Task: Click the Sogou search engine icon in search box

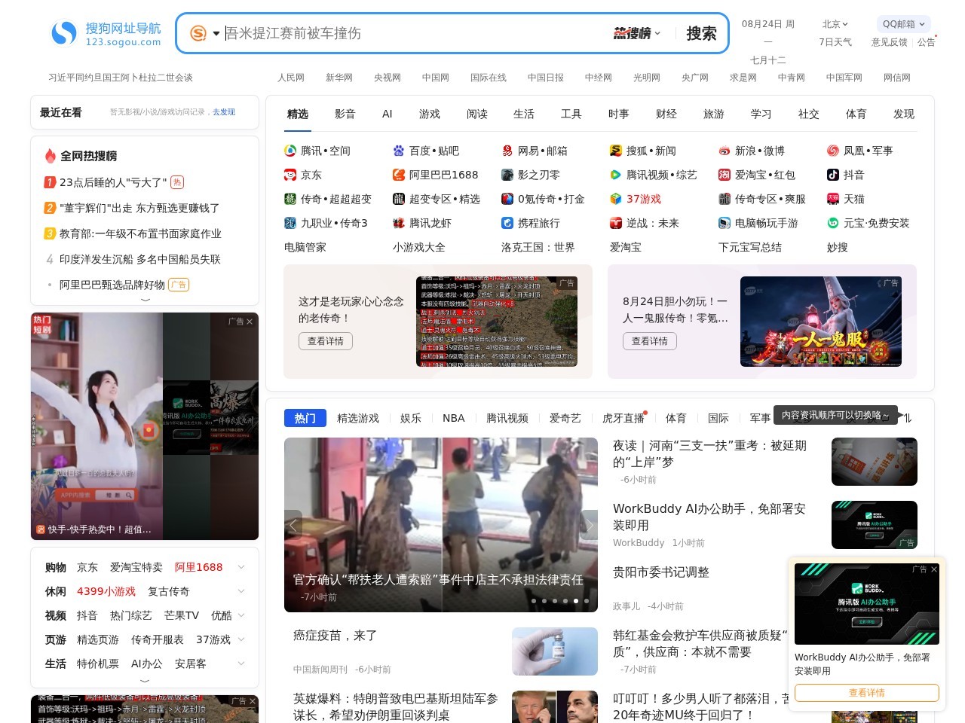Action: click(198, 33)
